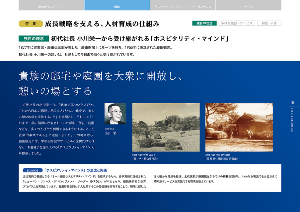Click headline 貴族の邸宅や庭園を大衆に開放し、
Viewport: 300px width, 212px height.
100,76
